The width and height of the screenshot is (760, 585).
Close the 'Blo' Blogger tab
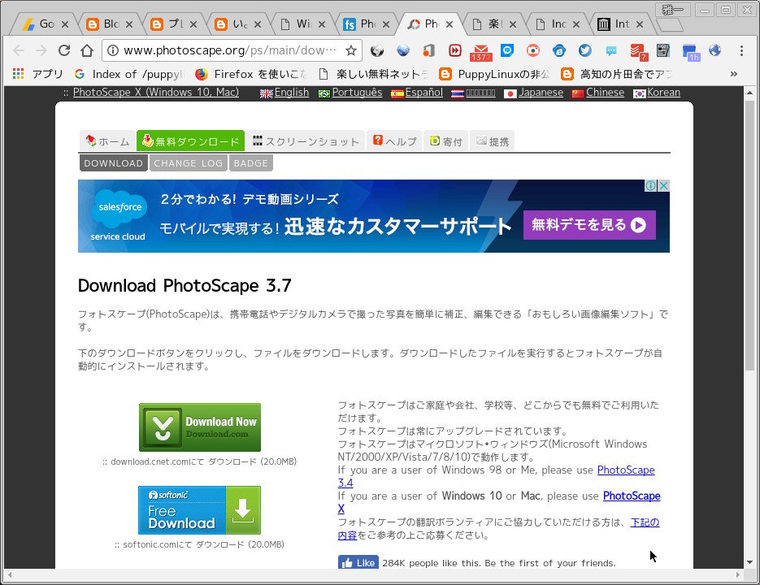[x=129, y=24]
